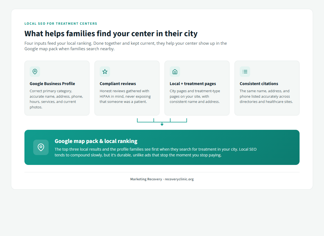Click the pin icon in the green map pack banner
Screen dimensions: 324x236
click(x=41, y=147)
